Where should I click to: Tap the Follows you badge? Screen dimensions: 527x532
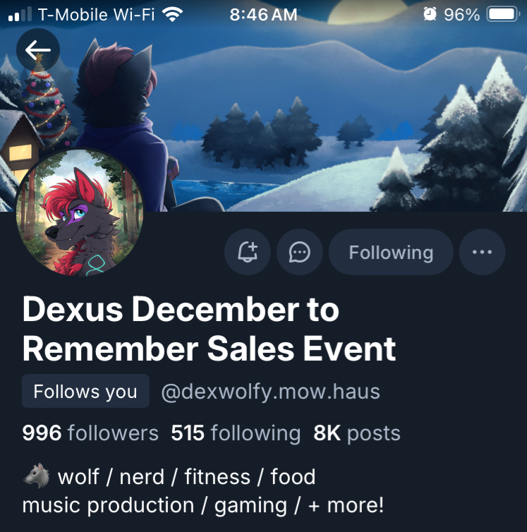(85, 391)
